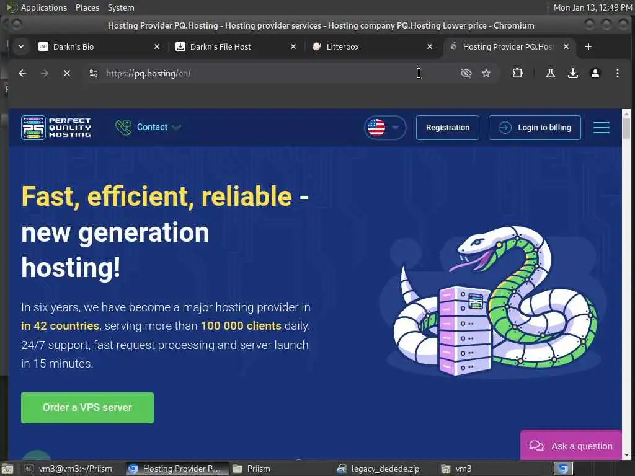
Task: Close the Darkn's Bio tab
Action: click(157, 46)
